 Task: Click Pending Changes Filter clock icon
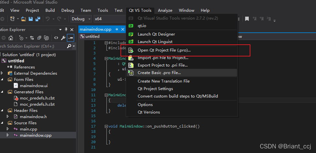[x=21, y=38]
